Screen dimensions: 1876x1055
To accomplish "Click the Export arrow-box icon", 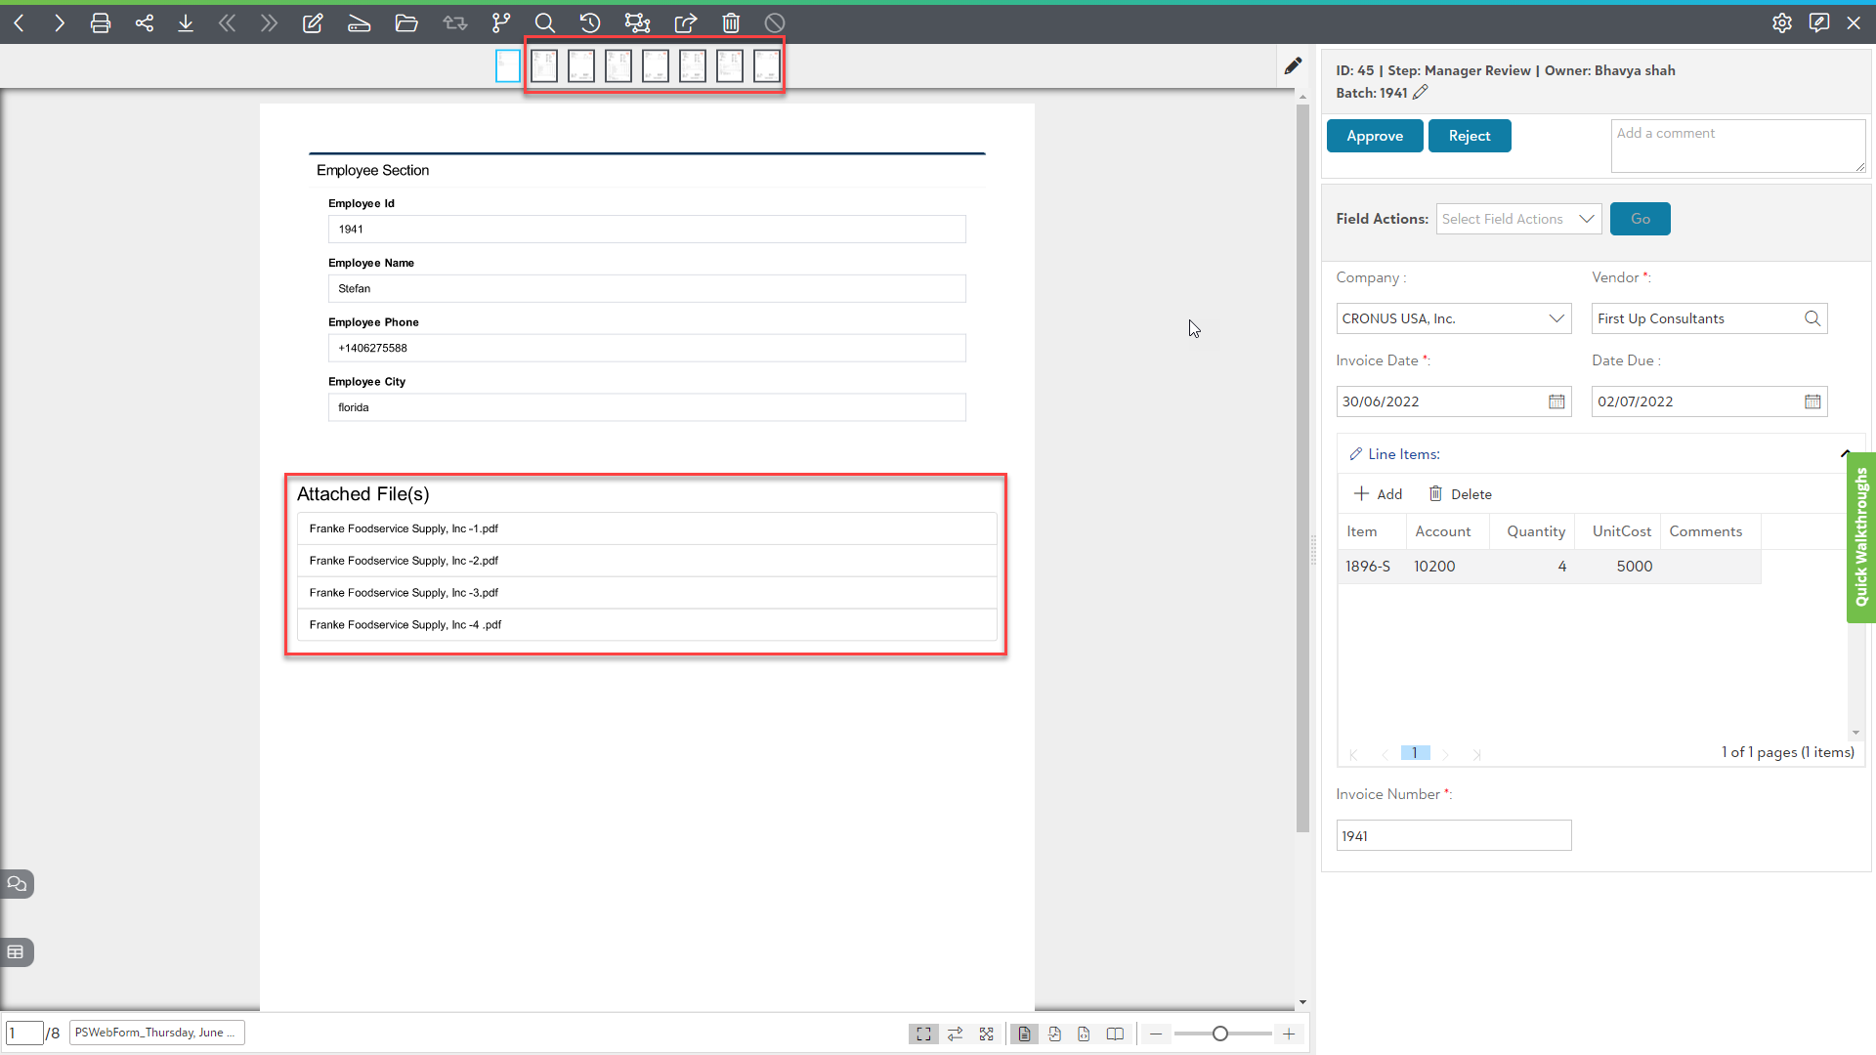I will coord(686,22).
